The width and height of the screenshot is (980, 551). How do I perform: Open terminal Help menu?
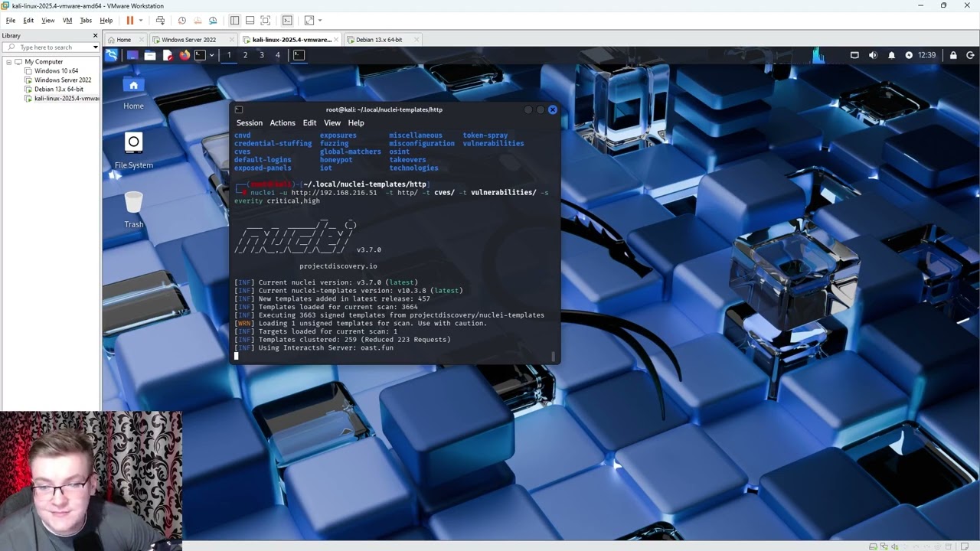356,122
